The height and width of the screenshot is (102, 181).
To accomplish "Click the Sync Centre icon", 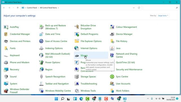I will point(112,76).
